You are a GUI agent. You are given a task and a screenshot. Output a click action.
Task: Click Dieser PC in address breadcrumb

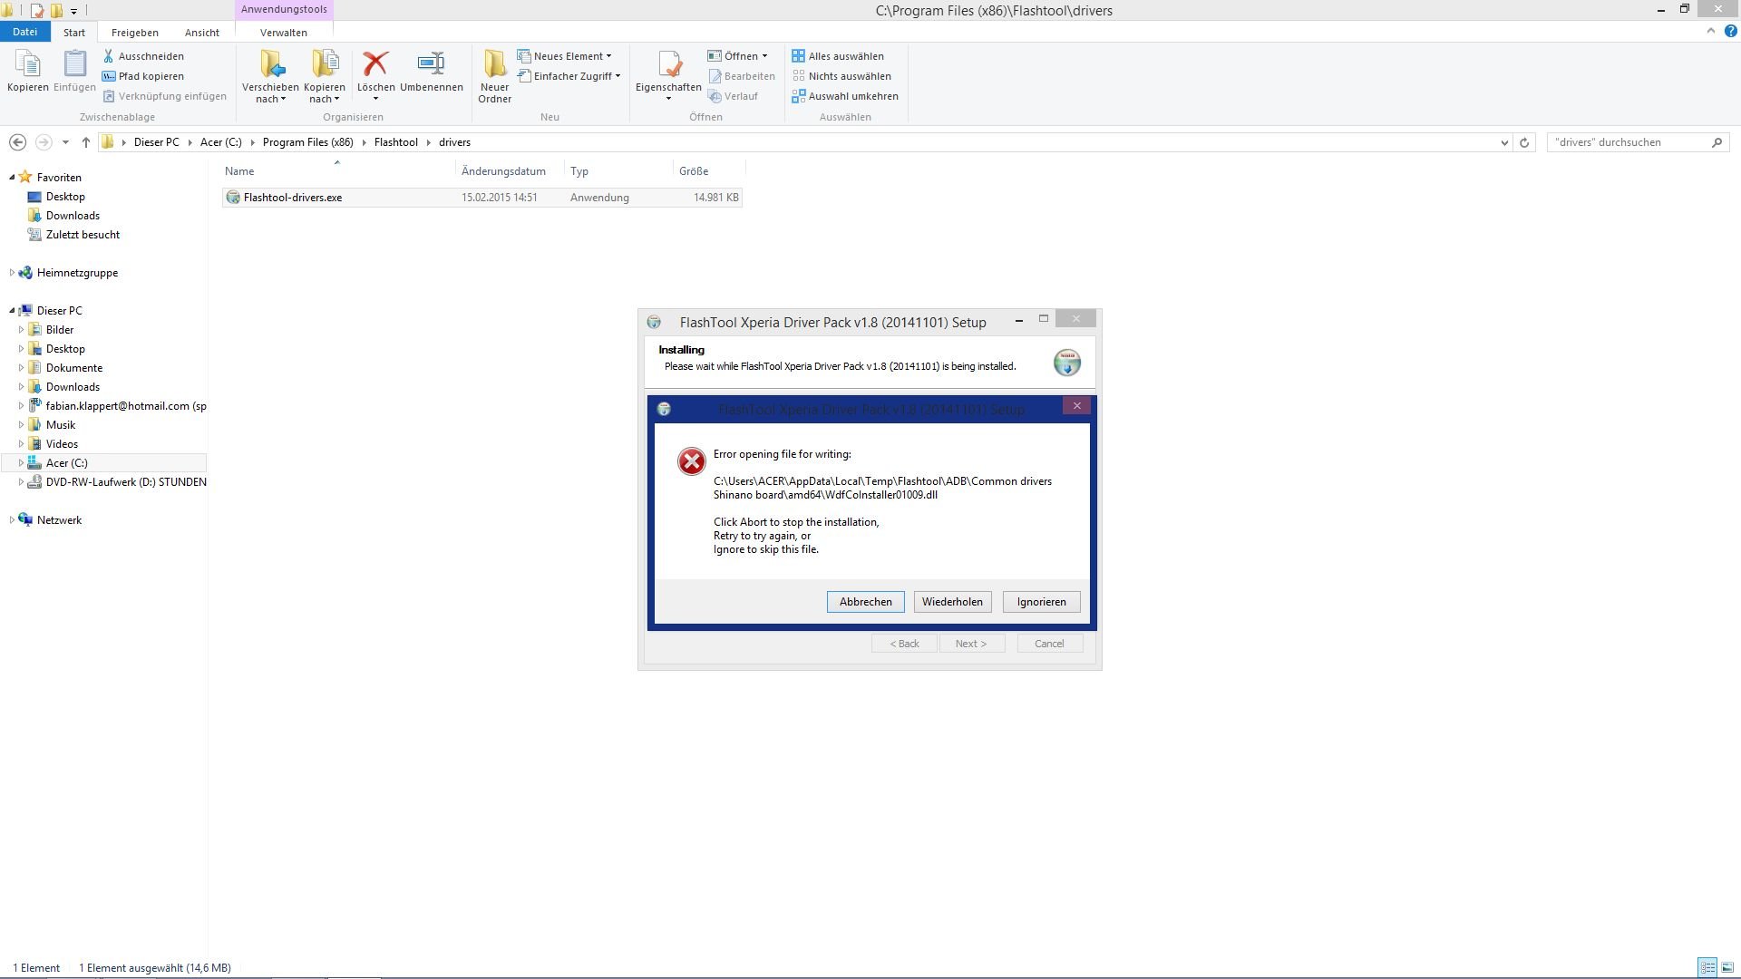pyautogui.click(x=157, y=142)
